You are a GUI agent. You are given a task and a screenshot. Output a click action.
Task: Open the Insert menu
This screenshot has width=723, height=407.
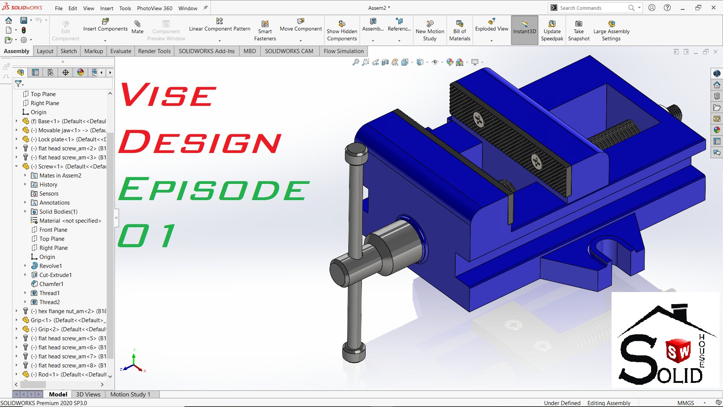[107, 8]
